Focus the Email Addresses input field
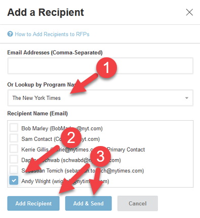The height and width of the screenshot is (218, 200). coord(100,66)
